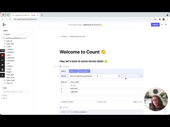Click the Welcome to Count heading
The height and width of the screenshot is (127, 170).
(83, 52)
